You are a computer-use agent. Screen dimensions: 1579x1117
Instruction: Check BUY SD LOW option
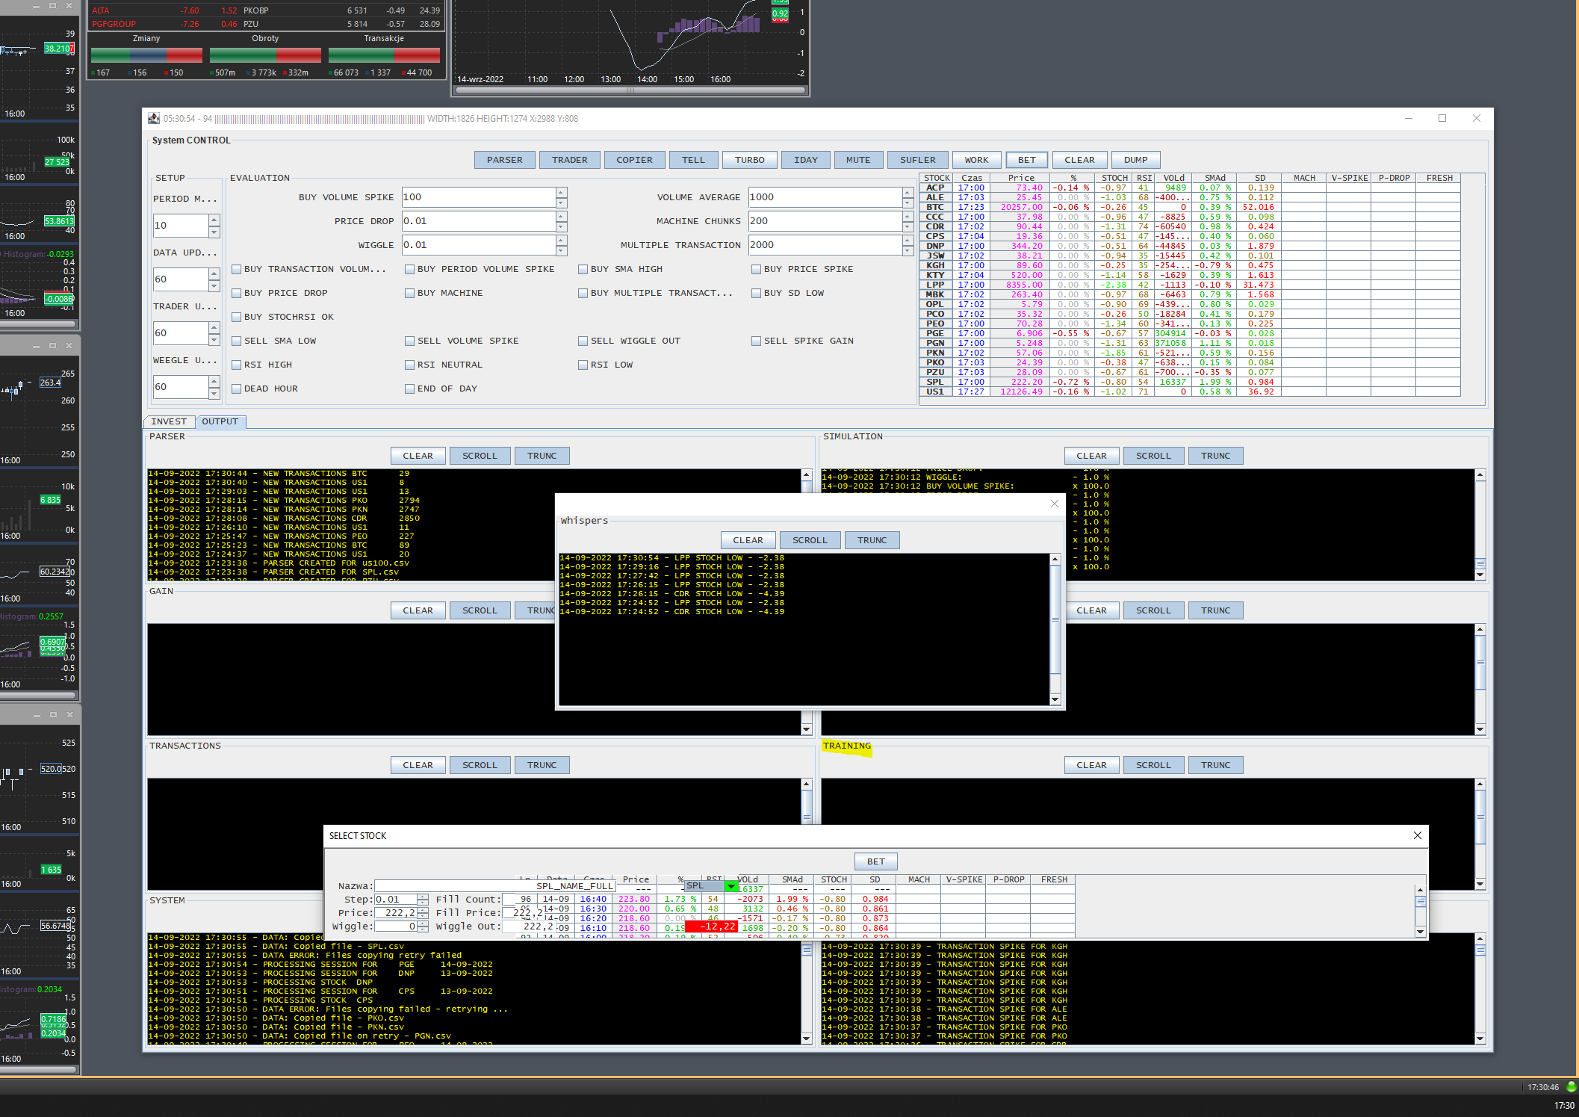[x=756, y=293]
